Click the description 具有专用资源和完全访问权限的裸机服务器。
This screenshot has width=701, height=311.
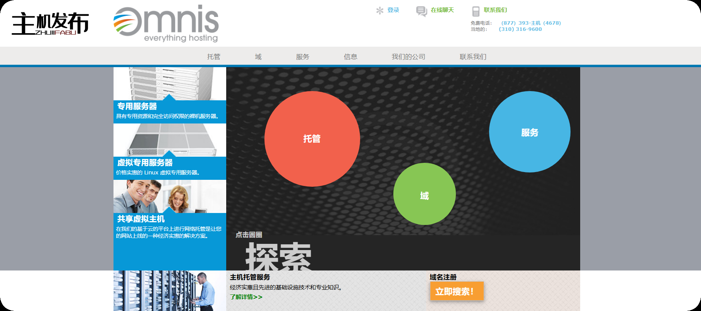(168, 116)
